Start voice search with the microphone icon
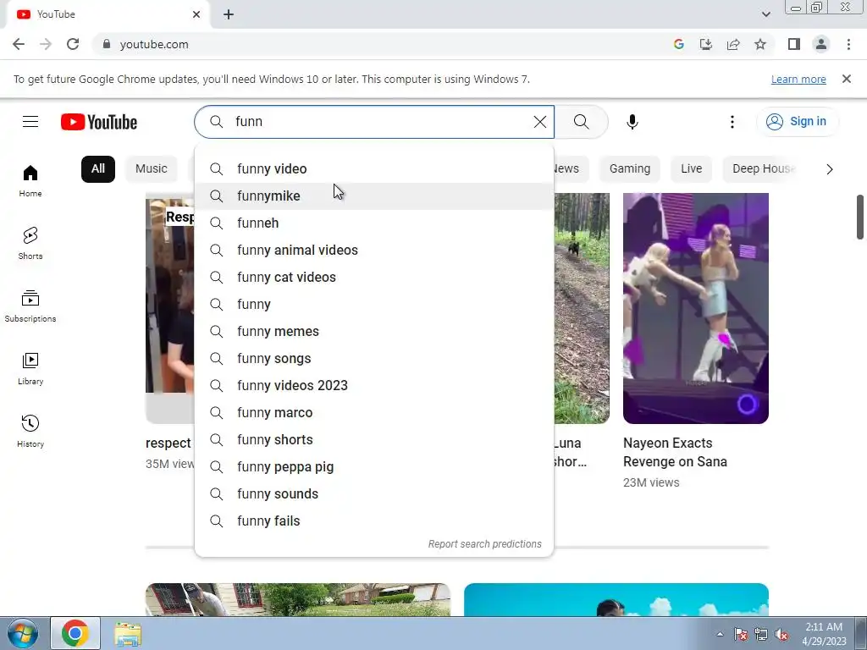Viewport: 867px width, 650px height. tap(632, 122)
